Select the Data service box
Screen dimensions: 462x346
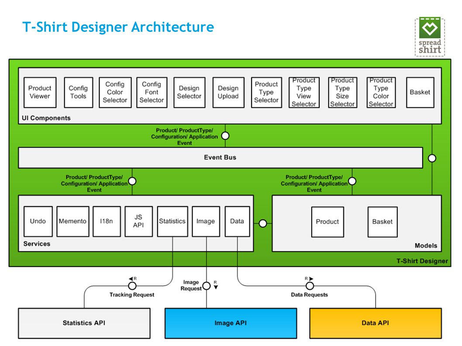tap(237, 222)
